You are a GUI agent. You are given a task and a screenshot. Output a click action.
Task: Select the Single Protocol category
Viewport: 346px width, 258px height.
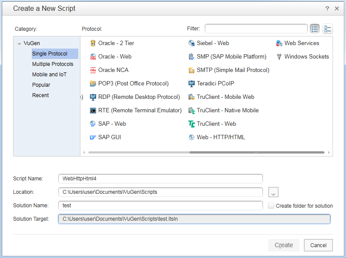point(55,54)
